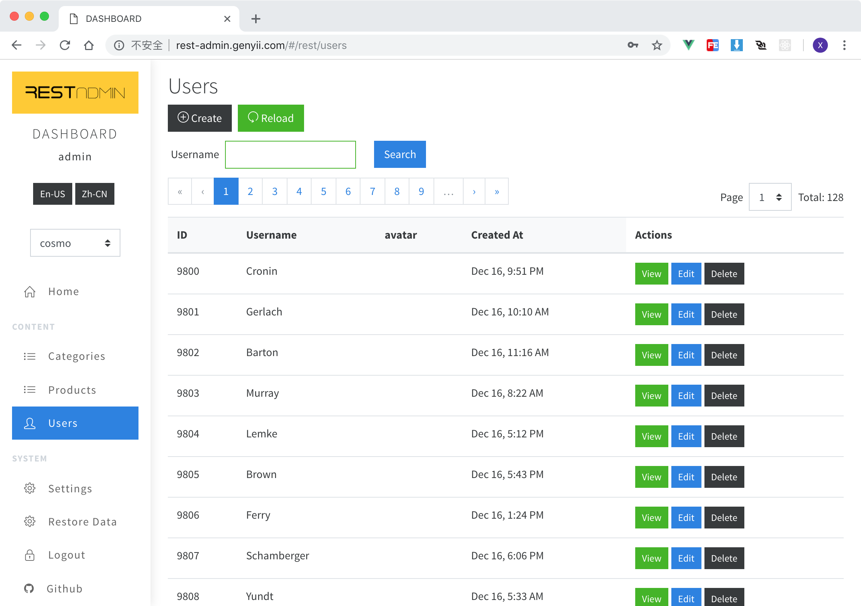Open the site info icon in the address bar
861x606 pixels.
pos(119,45)
